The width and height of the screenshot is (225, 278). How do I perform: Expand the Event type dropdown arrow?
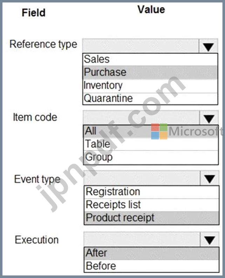[210, 179]
